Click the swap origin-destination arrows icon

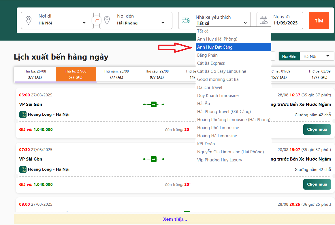(97, 20)
